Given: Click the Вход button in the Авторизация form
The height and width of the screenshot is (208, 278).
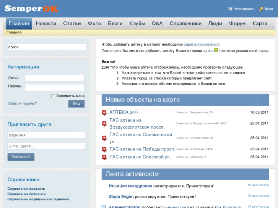Looking at the screenshot, I should point(76,104).
